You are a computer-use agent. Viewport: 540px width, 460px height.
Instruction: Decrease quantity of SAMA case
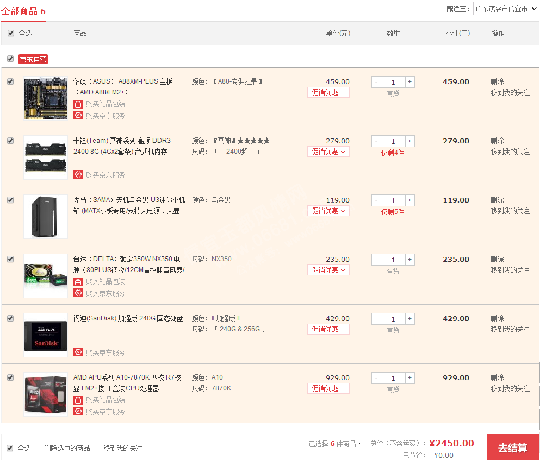pos(376,200)
